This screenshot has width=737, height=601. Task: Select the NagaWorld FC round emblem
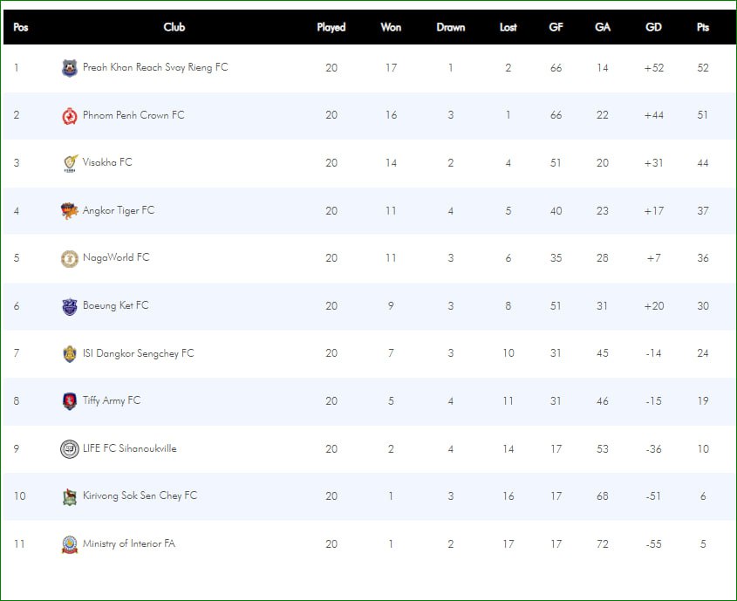pos(70,258)
